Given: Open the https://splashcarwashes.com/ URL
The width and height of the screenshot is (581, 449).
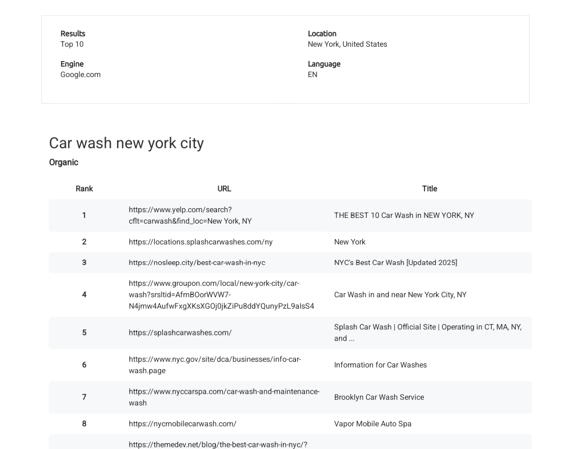Looking at the screenshot, I should pos(180,333).
